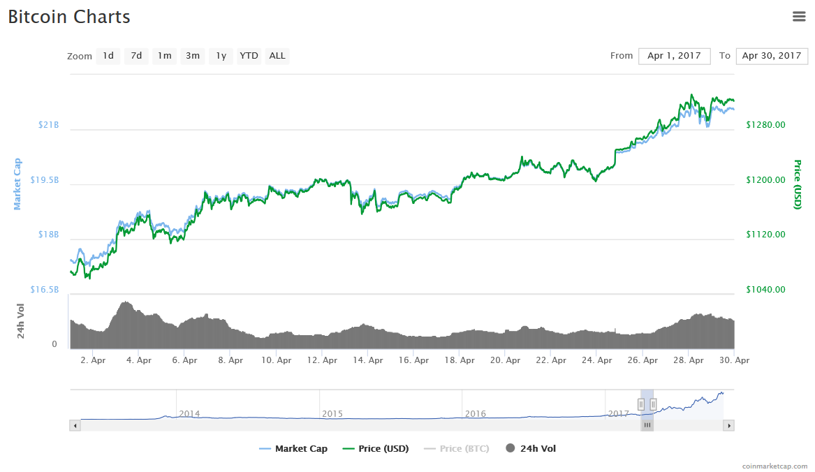Click the 2016 marker in navigator
The width and height of the screenshot is (815, 472).
click(475, 414)
